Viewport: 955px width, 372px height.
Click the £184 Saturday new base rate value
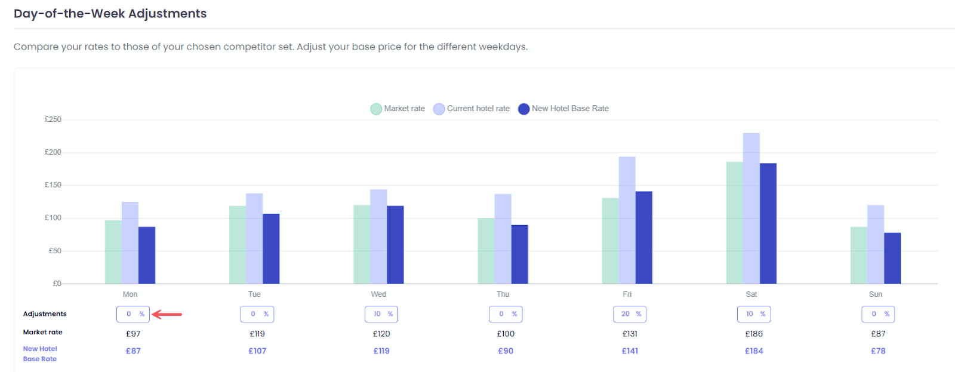[x=754, y=351]
